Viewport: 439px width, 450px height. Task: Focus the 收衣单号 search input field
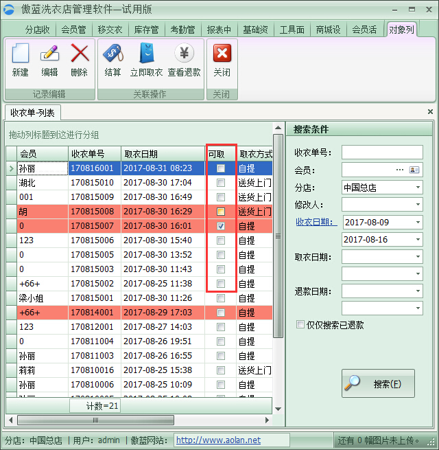tap(382, 152)
